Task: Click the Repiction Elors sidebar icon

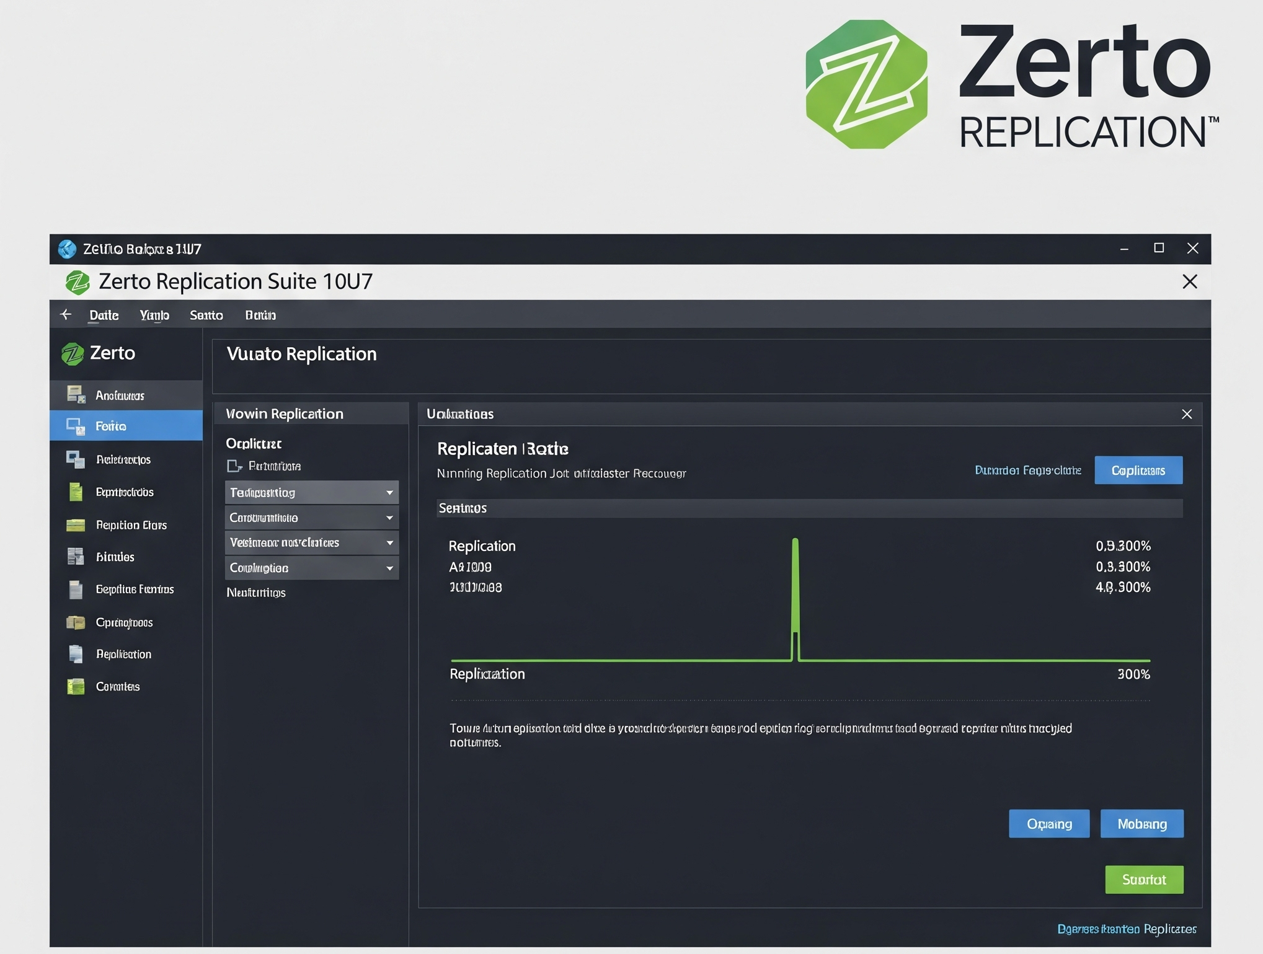Action: pos(76,525)
